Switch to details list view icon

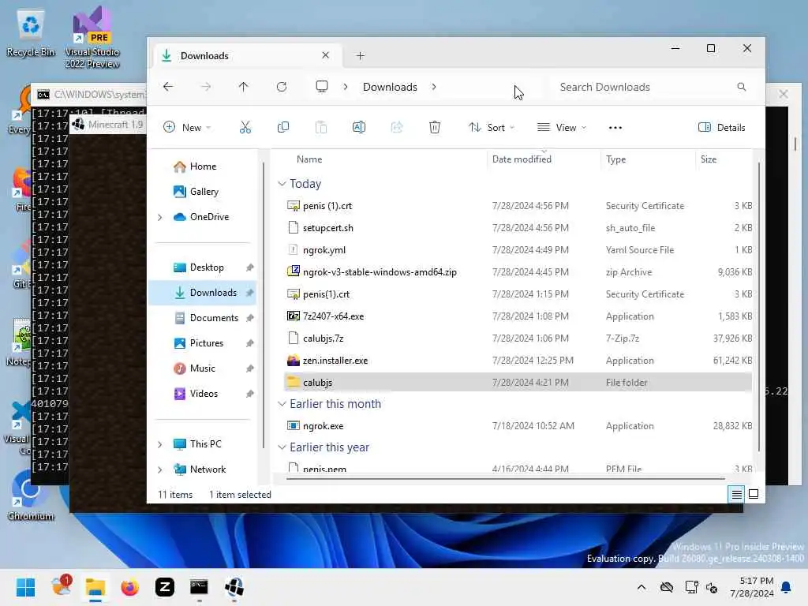point(736,494)
